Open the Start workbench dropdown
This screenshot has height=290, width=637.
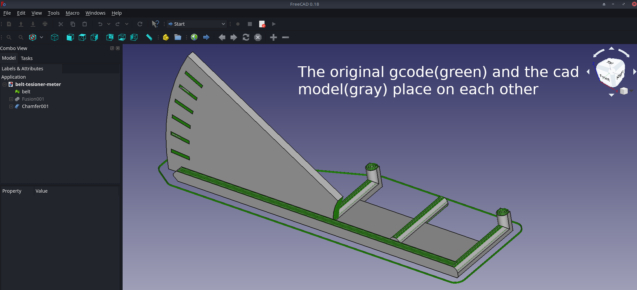pyautogui.click(x=197, y=24)
